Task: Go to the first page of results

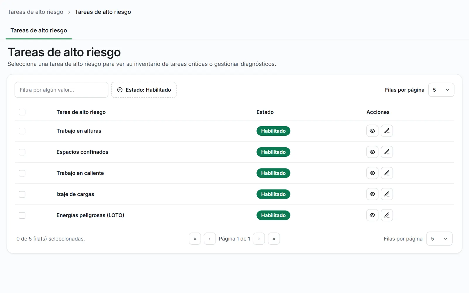Action: pos(195,239)
